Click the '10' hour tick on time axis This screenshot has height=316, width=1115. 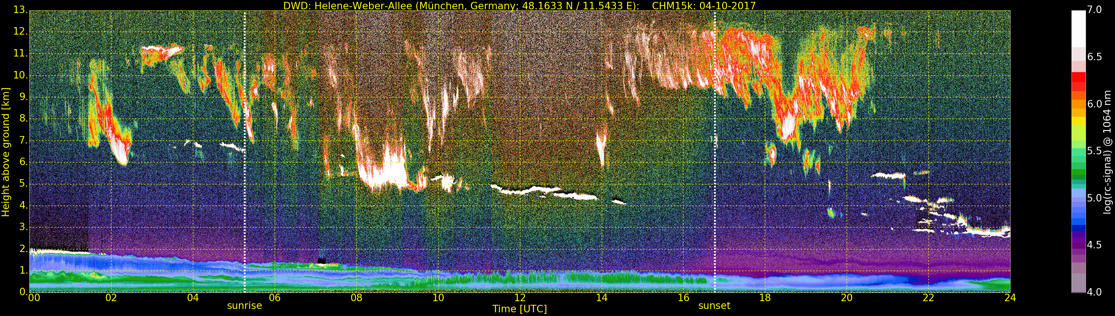click(438, 298)
